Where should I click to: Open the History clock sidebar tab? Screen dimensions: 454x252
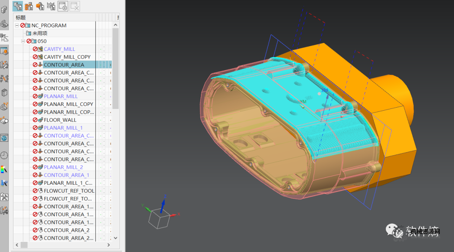[x=4, y=155]
